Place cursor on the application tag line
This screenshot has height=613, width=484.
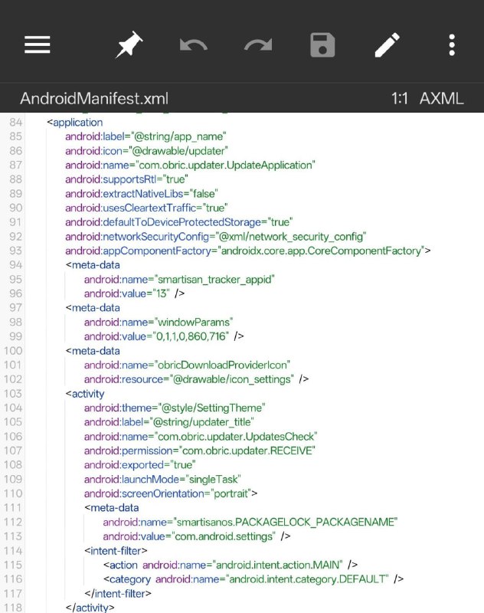(x=74, y=123)
